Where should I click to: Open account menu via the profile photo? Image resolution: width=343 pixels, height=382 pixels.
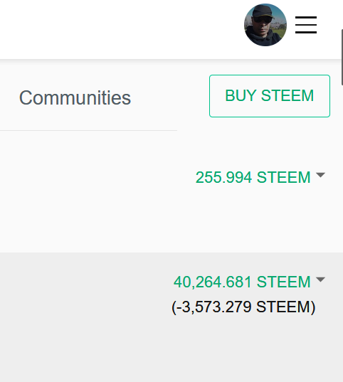(265, 25)
